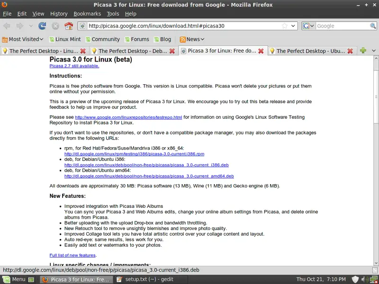
Task: Open the Full list of new features link
Action: pyautogui.click(x=72, y=255)
